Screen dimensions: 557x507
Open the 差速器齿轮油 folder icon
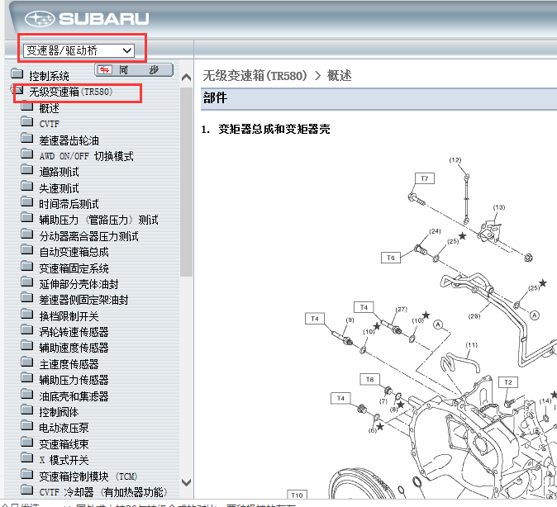coord(26,138)
